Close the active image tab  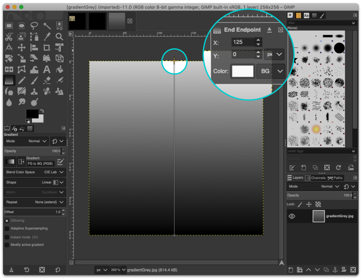click(x=130, y=21)
